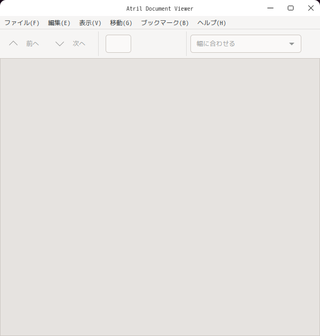Open the ブックマーク(B) menu
The image size is (320, 336).
[165, 23]
